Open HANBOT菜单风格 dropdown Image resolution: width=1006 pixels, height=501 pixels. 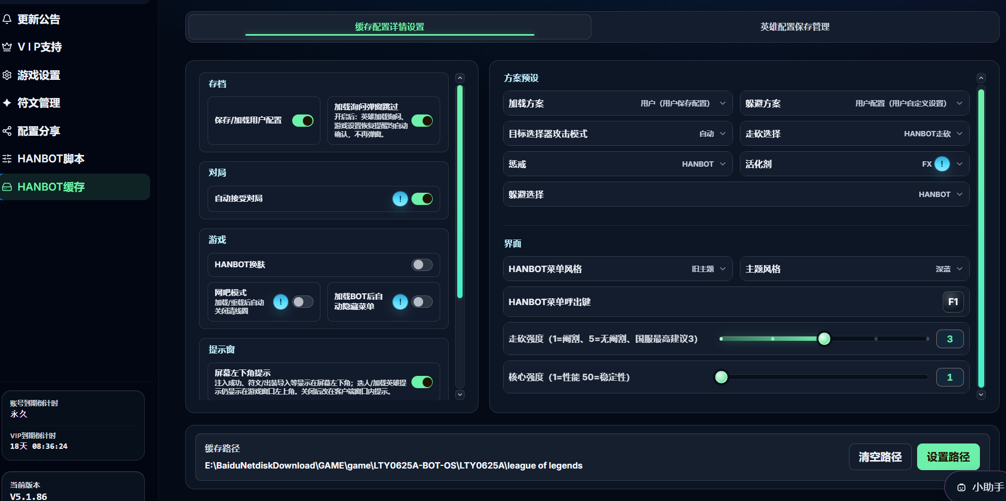coord(617,269)
